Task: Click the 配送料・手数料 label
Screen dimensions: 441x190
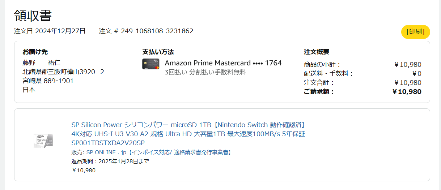Action: pyautogui.click(x=328, y=74)
